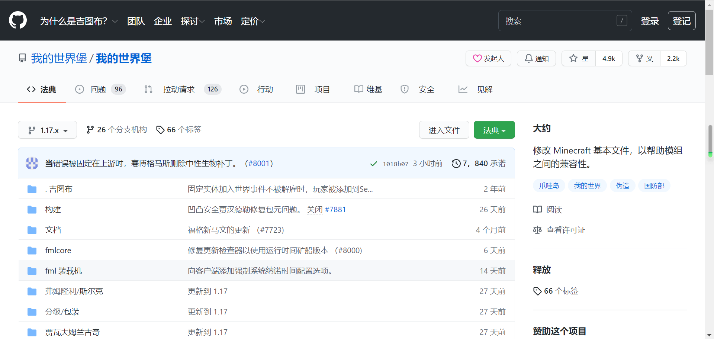This screenshot has width=714, height=339.
Task: Click the bell icon for 通知
Action: (x=528, y=58)
